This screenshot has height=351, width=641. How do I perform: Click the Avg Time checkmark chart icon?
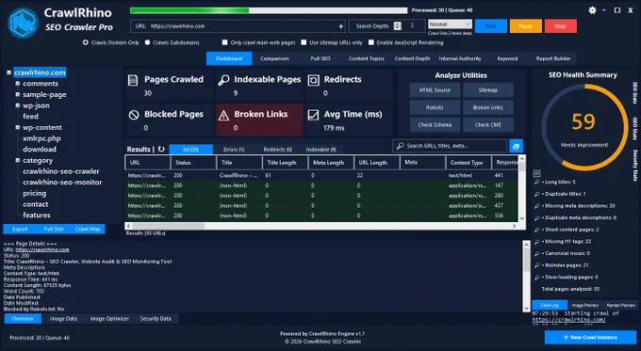313,115
